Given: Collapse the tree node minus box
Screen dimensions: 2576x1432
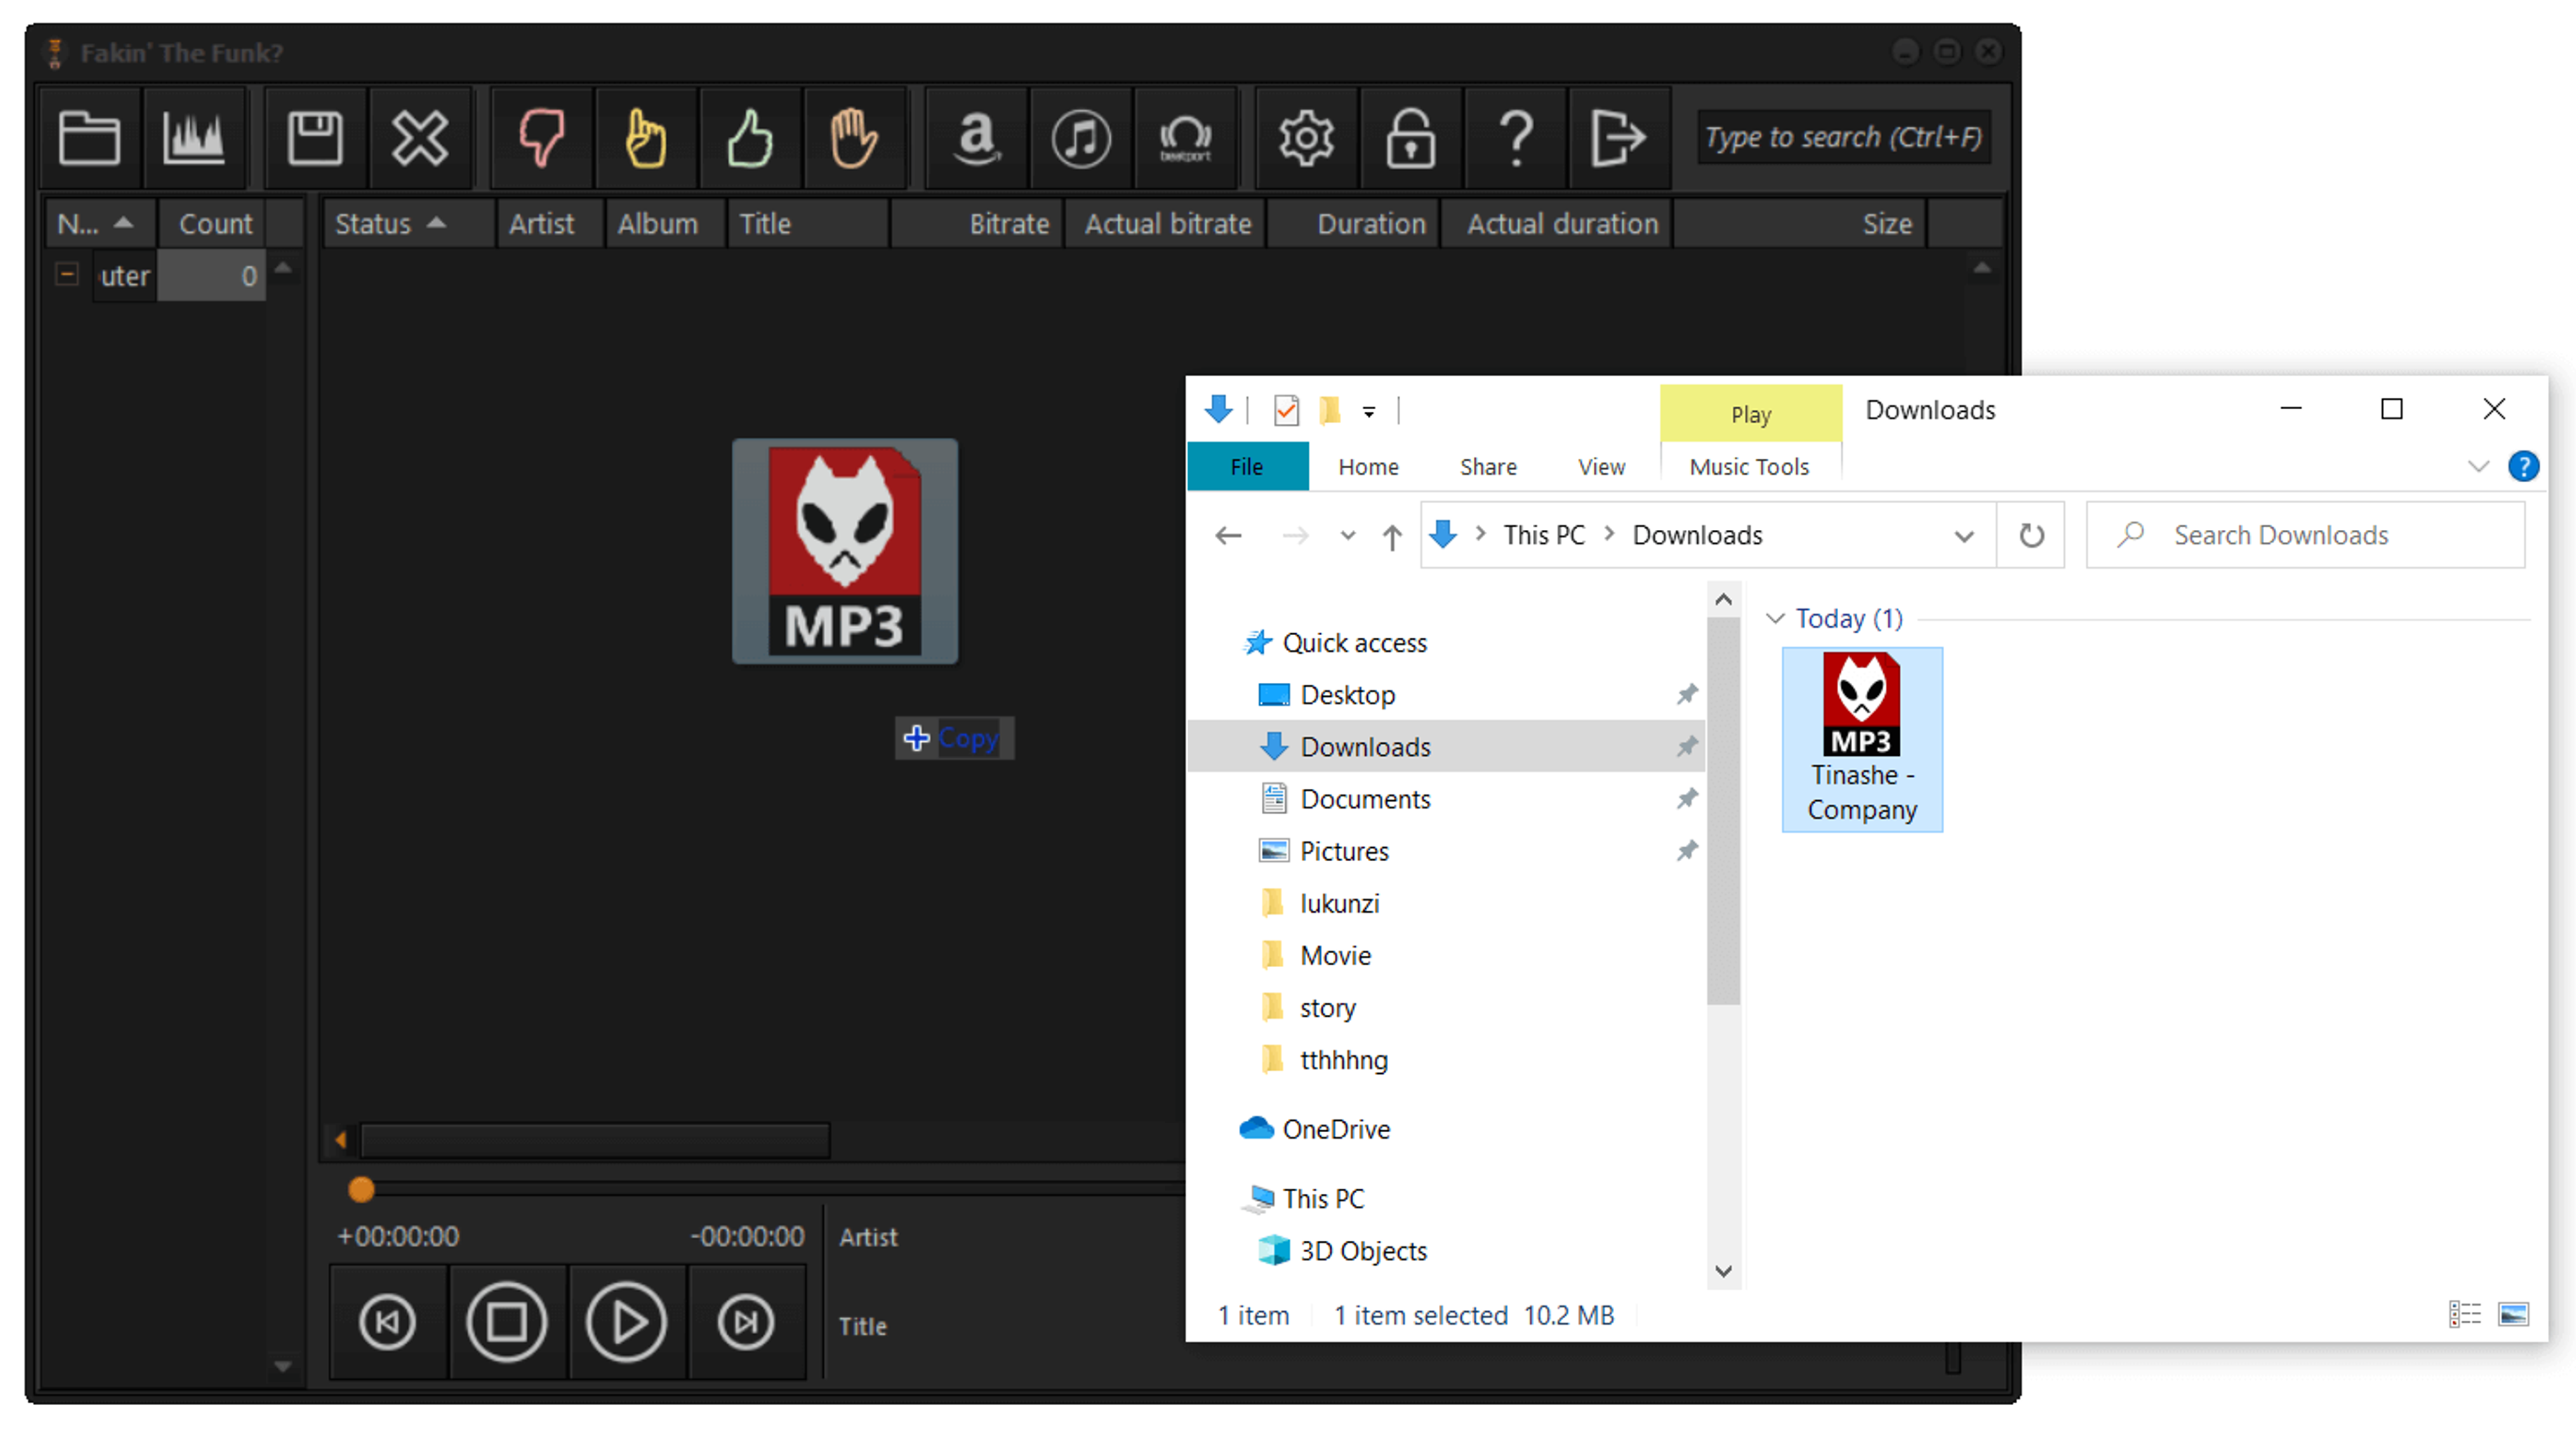Looking at the screenshot, I should (67, 274).
